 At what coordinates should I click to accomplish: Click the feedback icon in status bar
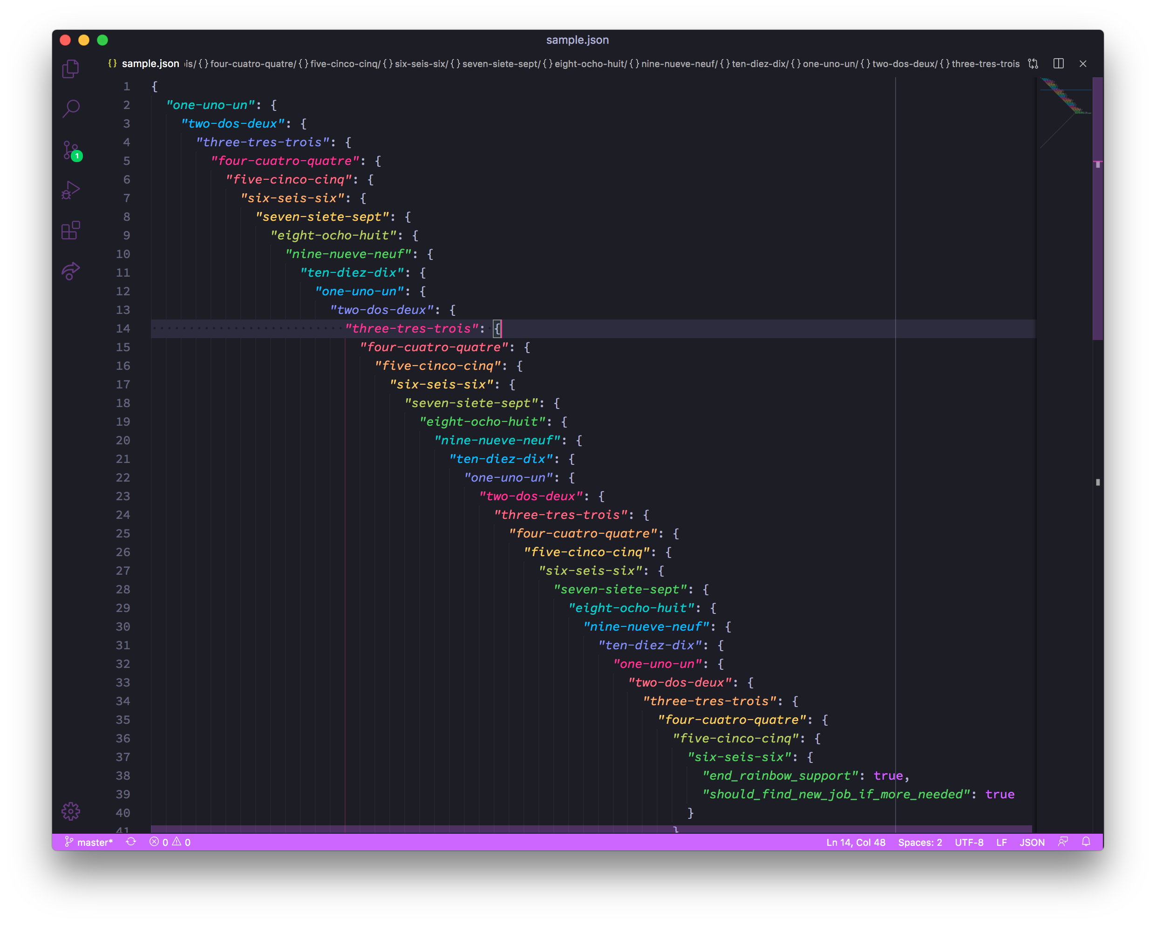1063,842
